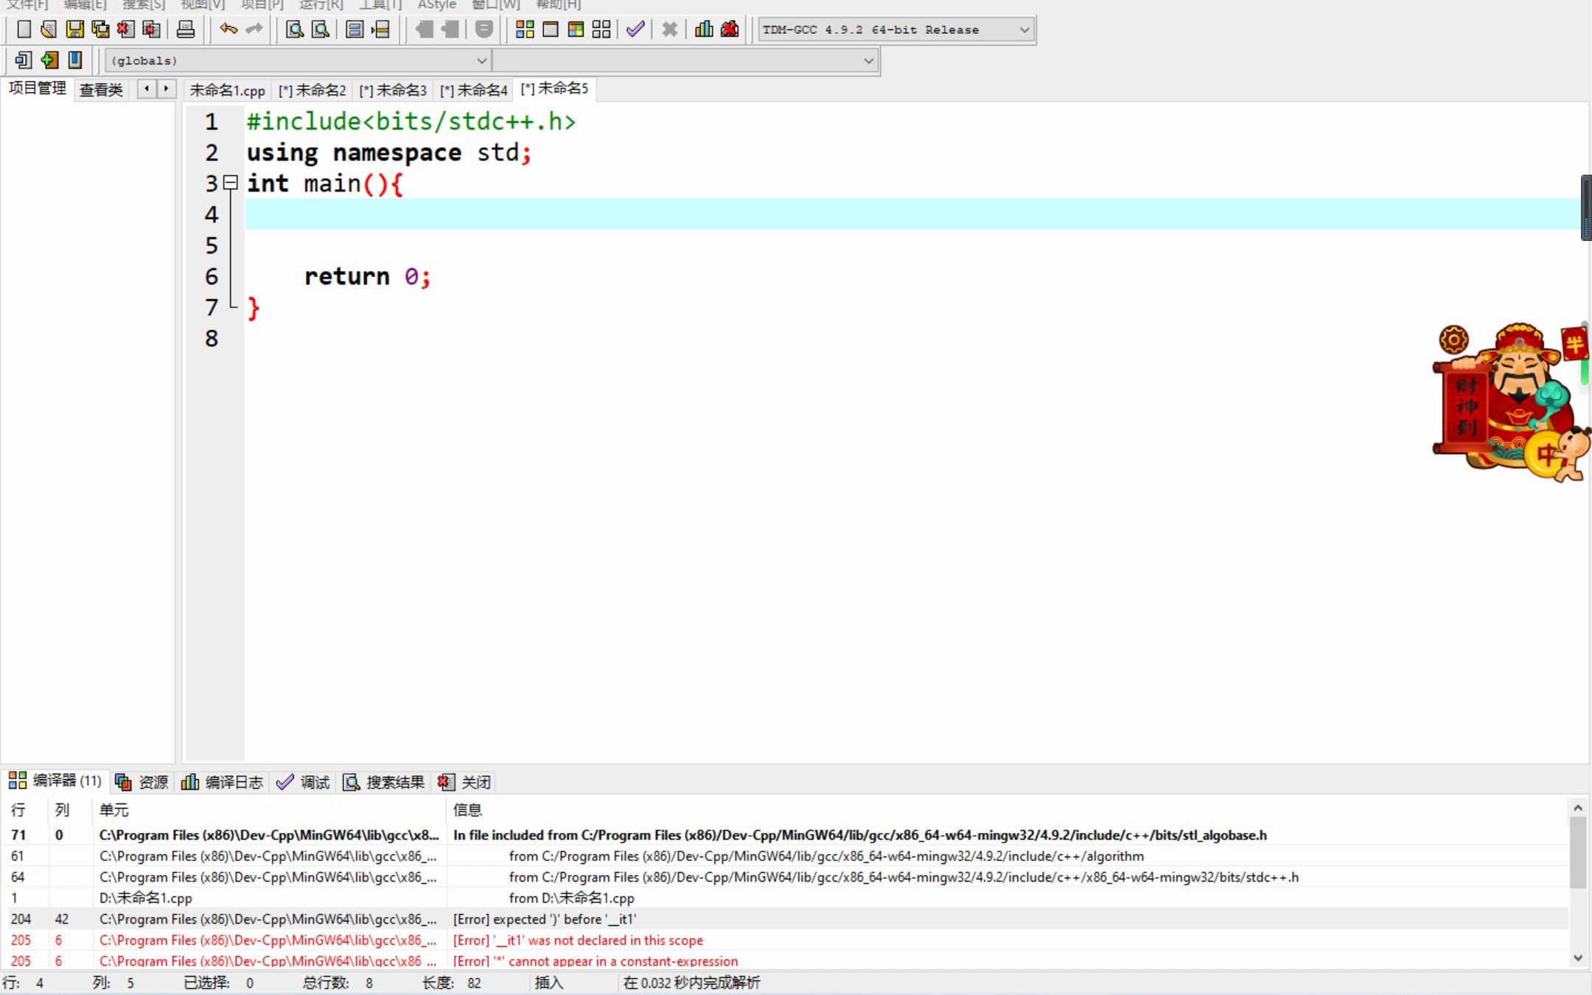
Task: Switch to the 未命名1.cpp tab
Action: [x=228, y=89]
